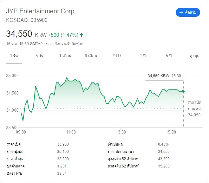
Task: Switch to YTD tab
Action: (117, 56)
